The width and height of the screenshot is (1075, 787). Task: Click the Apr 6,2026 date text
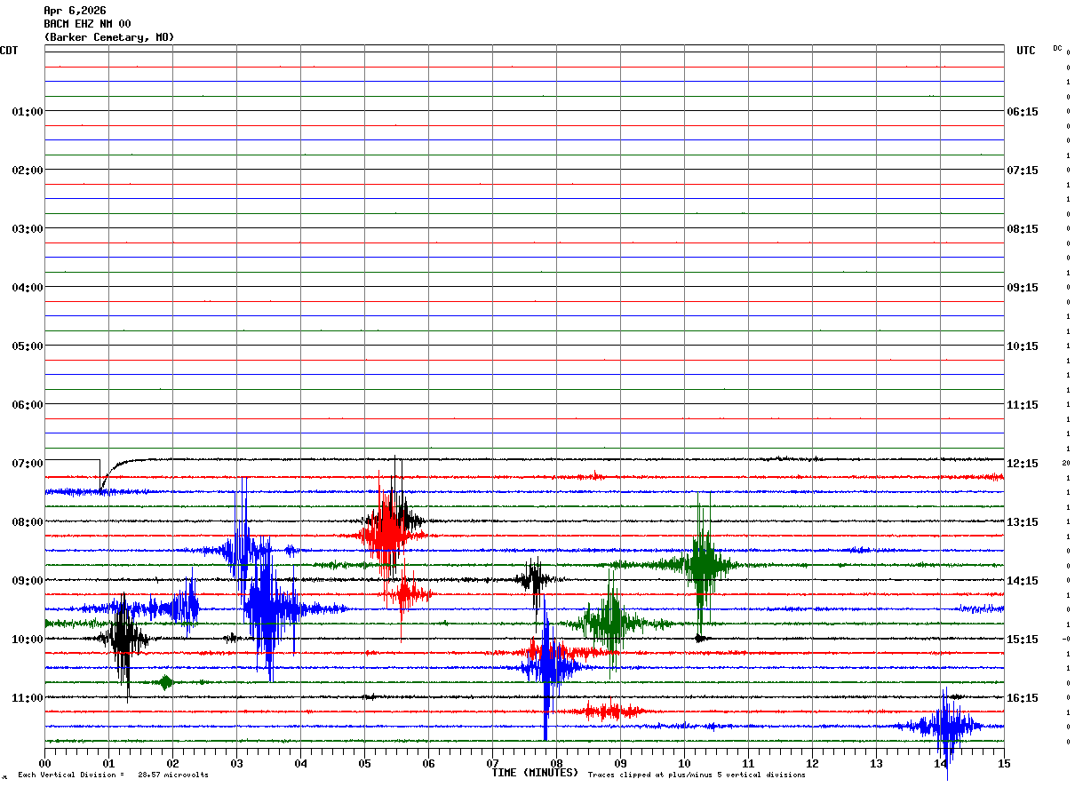tap(75, 11)
